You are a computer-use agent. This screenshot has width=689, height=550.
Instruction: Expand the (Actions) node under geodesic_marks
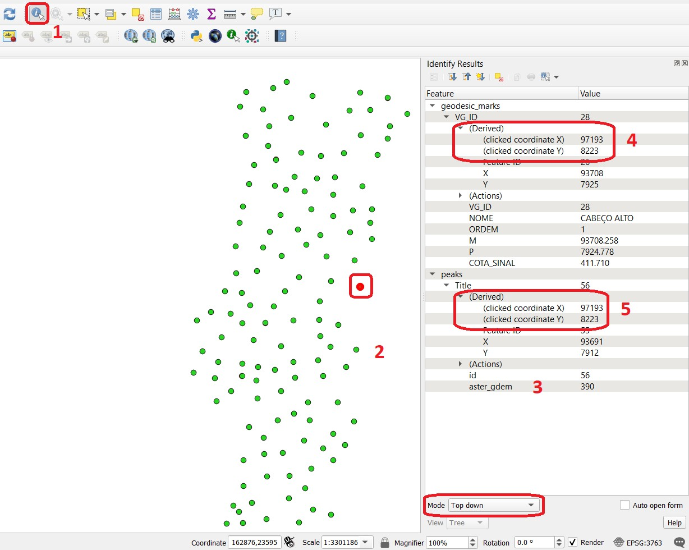[461, 195]
